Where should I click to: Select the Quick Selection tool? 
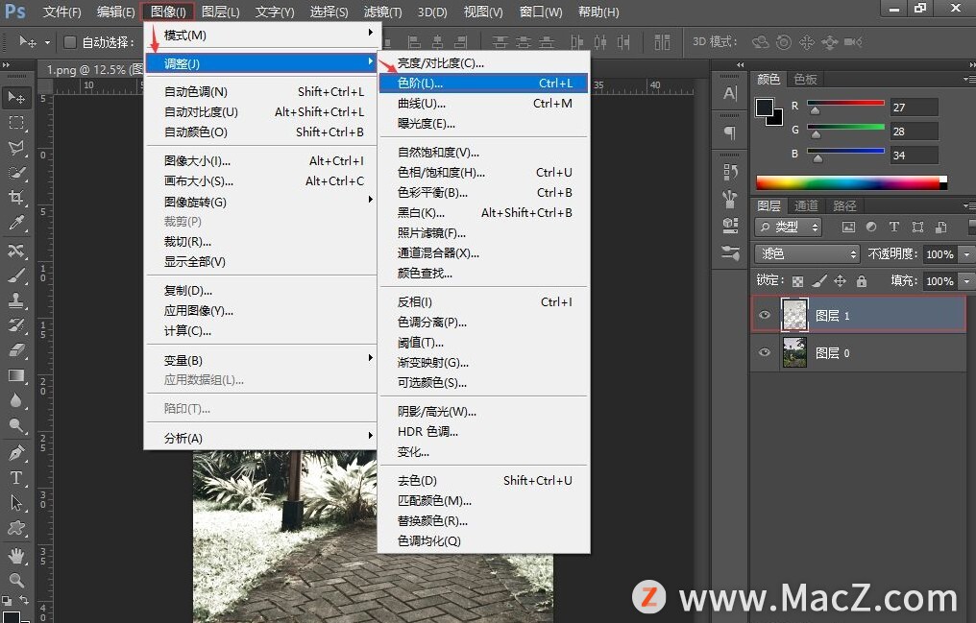[16, 172]
